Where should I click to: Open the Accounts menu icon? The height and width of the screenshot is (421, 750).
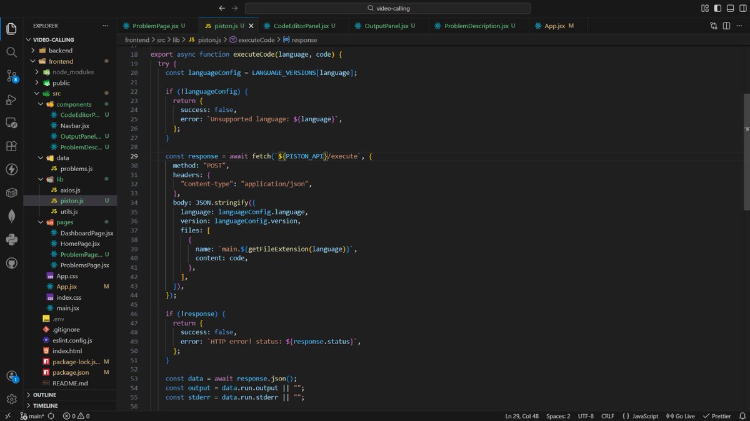click(11, 376)
